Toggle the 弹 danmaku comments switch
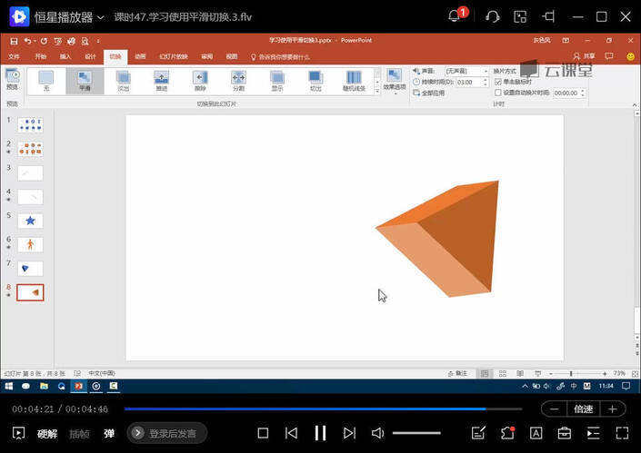 pyautogui.click(x=109, y=433)
